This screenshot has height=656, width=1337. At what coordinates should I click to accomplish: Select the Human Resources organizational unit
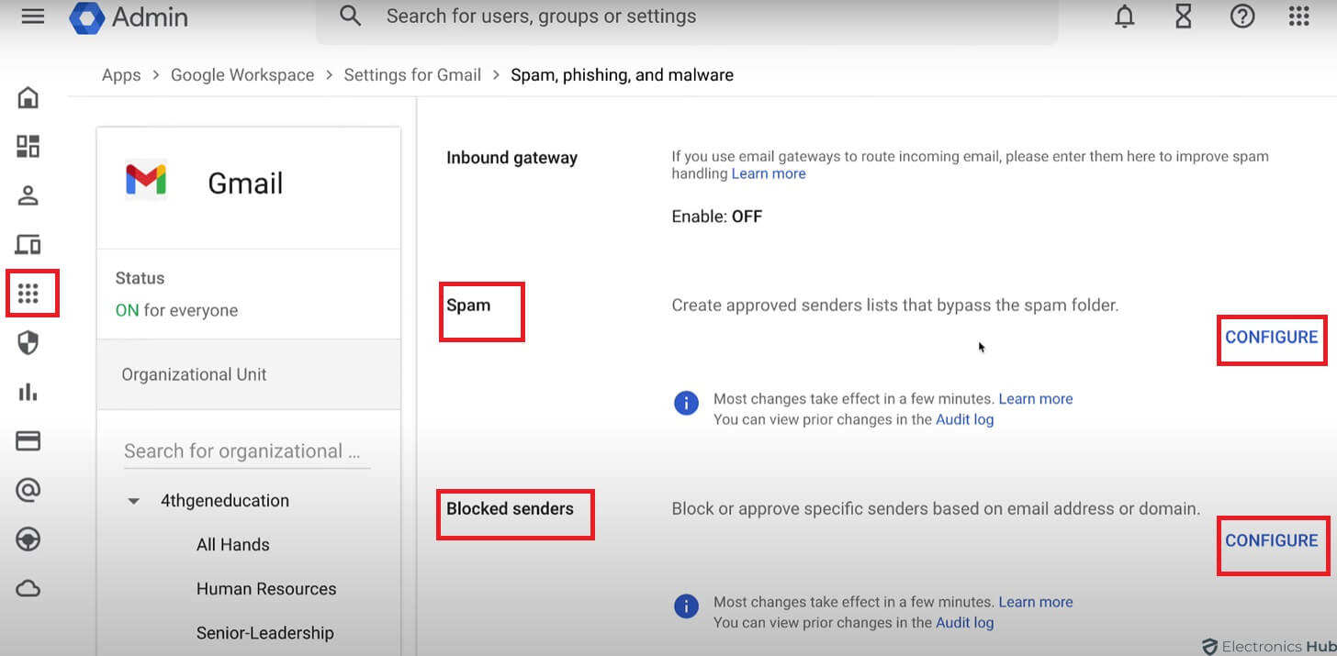266,589
